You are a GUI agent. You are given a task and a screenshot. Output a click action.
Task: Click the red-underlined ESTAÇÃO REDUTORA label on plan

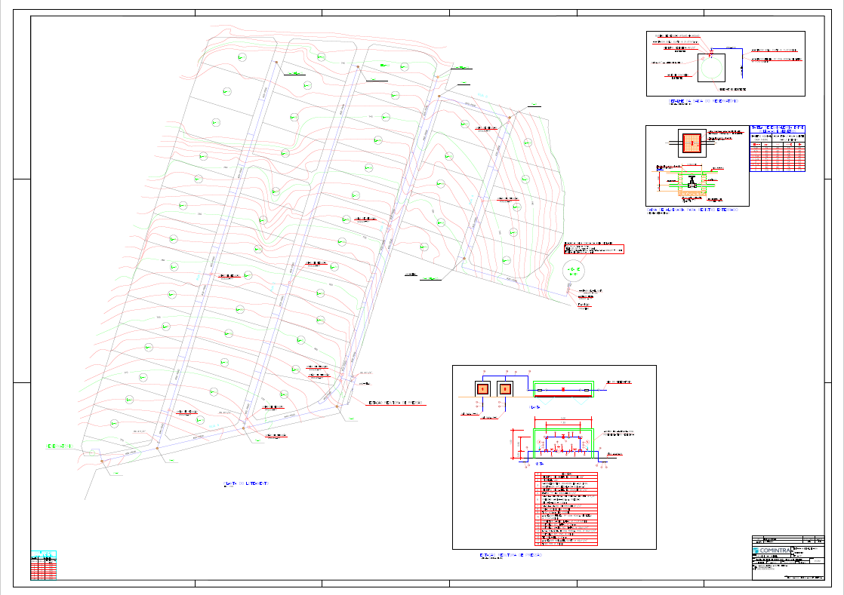point(396,403)
